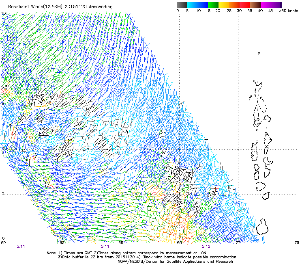
Task: Click the '5' label under the color bar
Action: (187, 11)
